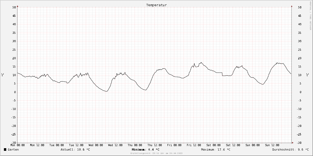Click the "-10" label on the left axis
The image size is (313, 156).
coord(13,109)
